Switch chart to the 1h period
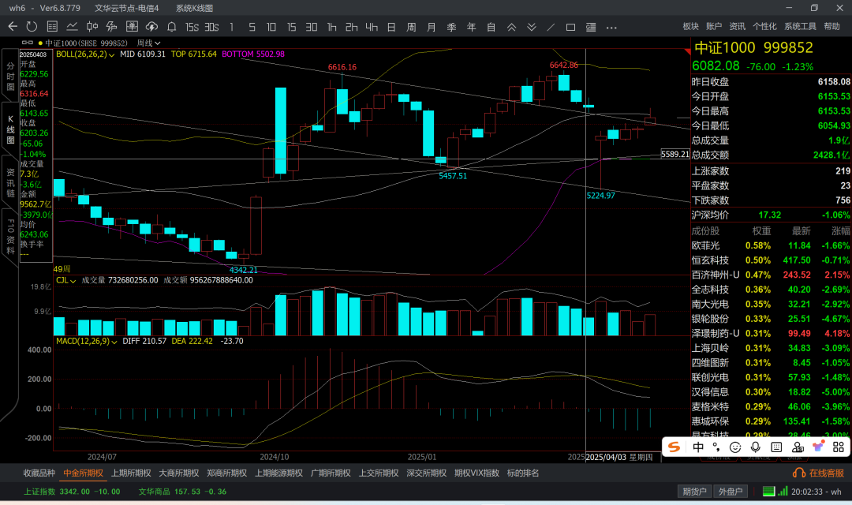Viewport: 852px width, 505px height. coord(332,27)
